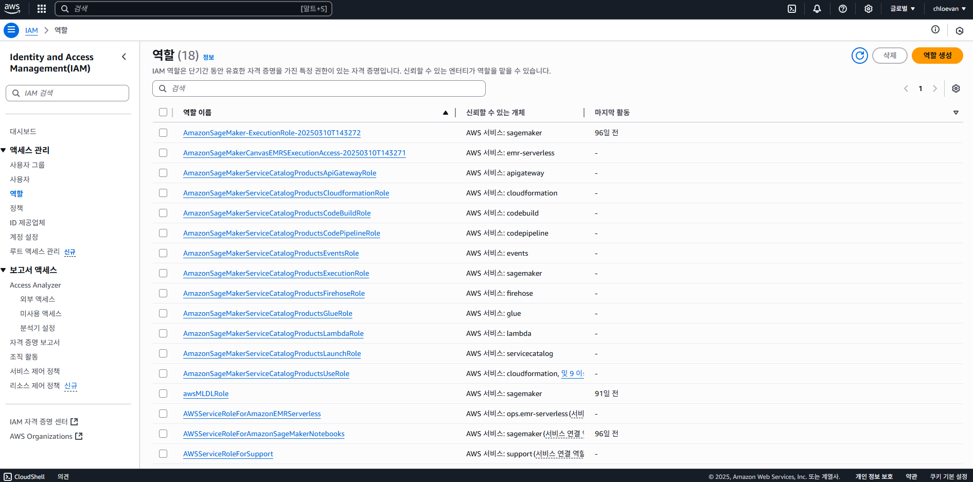This screenshot has height=482, width=973.
Task: Open 사용자 그룹 in sidebar
Action: click(x=27, y=165)
